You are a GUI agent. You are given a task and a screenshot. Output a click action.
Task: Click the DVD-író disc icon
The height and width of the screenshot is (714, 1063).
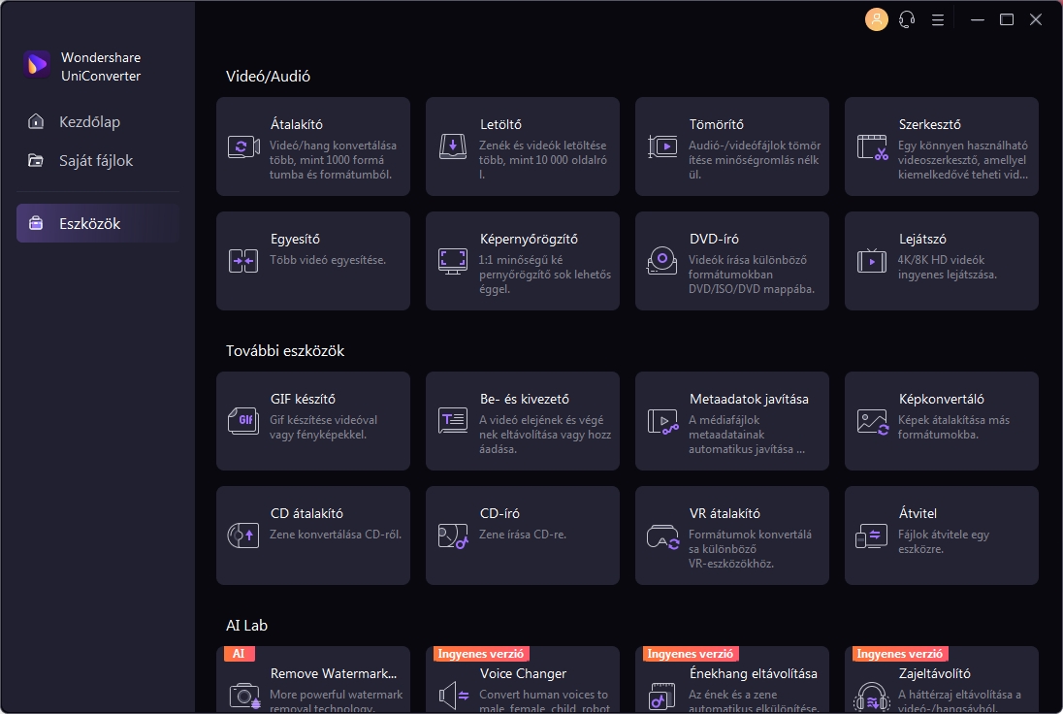662,261
